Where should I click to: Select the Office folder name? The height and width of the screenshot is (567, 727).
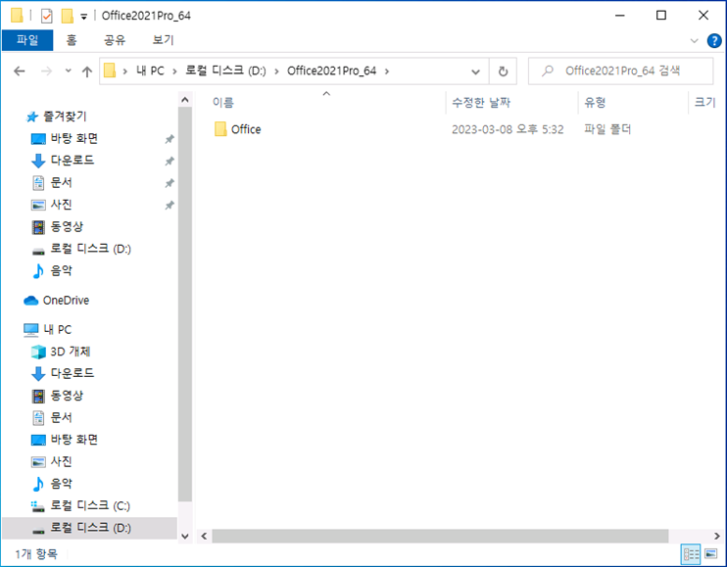[x=246, y=129]
